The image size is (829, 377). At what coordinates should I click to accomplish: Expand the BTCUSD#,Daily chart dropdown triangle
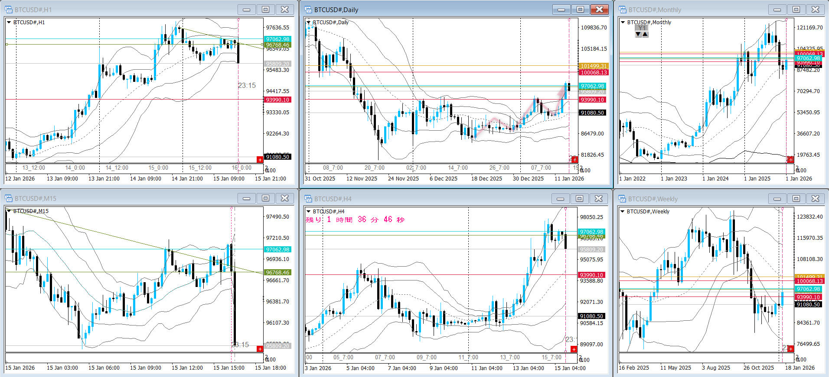click(x=309, y=22)
